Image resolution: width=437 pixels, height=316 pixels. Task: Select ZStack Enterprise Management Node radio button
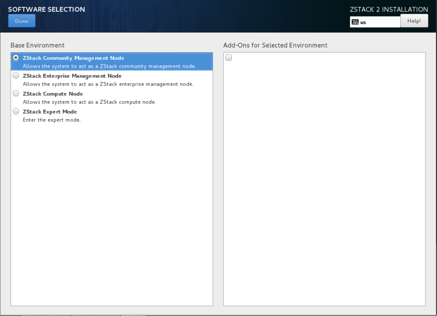tap(16, 76)
